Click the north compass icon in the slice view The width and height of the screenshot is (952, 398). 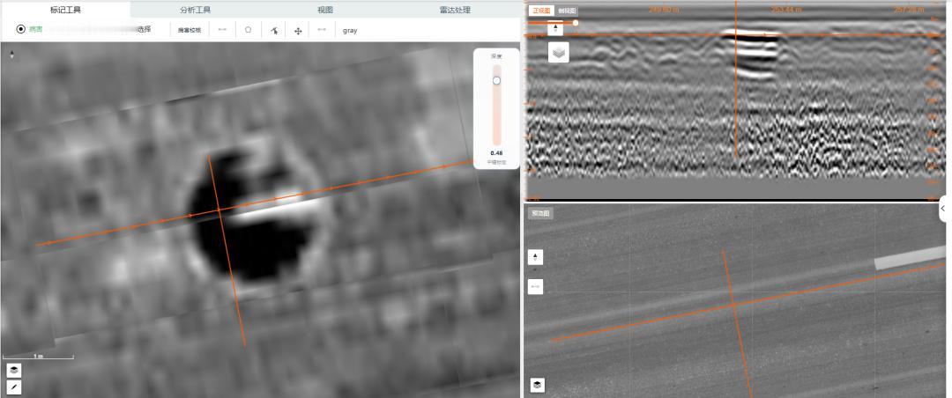(12, 55)
